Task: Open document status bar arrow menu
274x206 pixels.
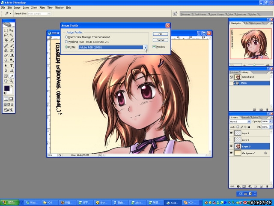Action: [100, 155]
